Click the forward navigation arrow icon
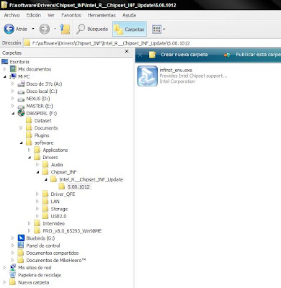Viewport: 281px width, 288px height. [45, 29]
